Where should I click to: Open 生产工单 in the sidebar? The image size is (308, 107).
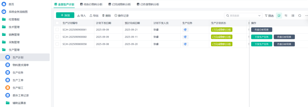pyautogui.click(x=18, y=80)
